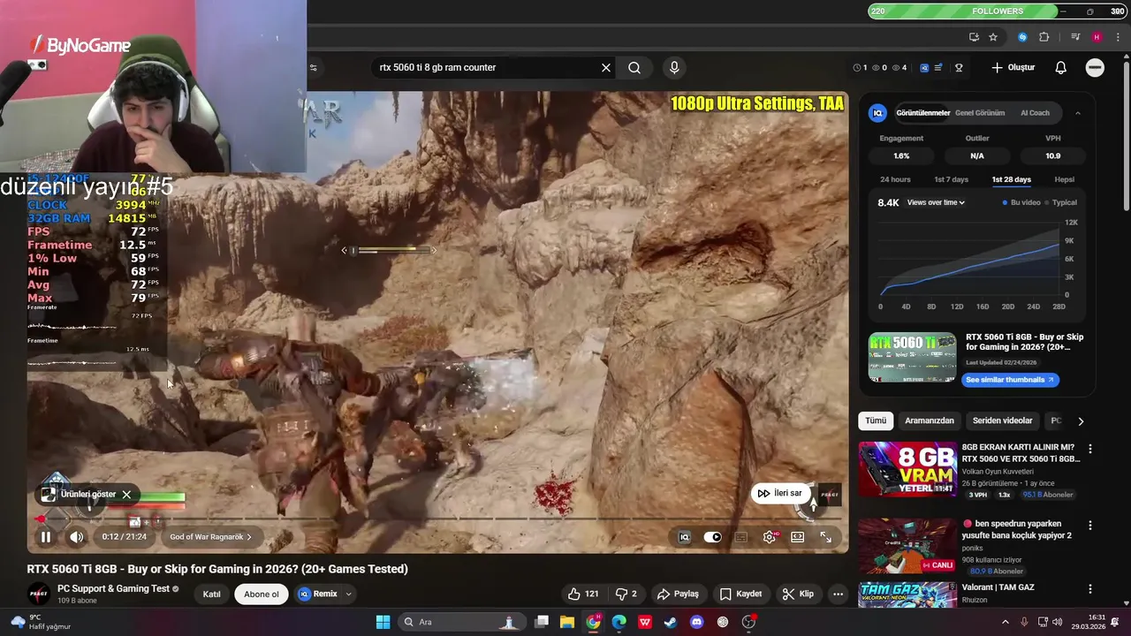
Task: Open the account avatar menu
Action: pos(1095,67)
